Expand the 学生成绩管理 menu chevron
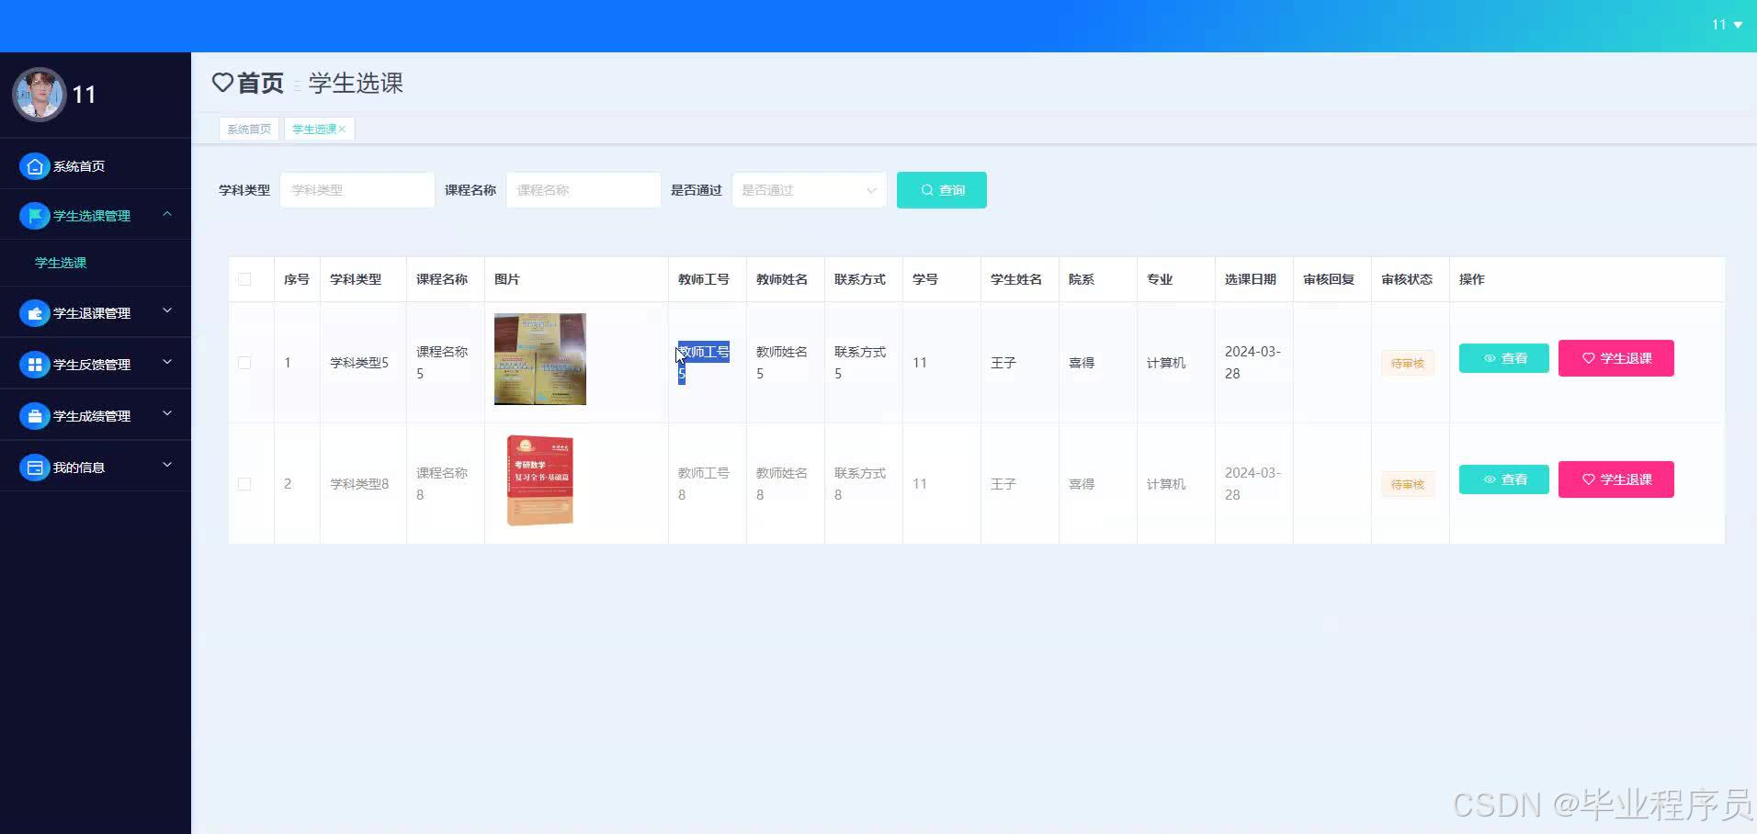The image size is (1757, 834). (x=167, y=414)
